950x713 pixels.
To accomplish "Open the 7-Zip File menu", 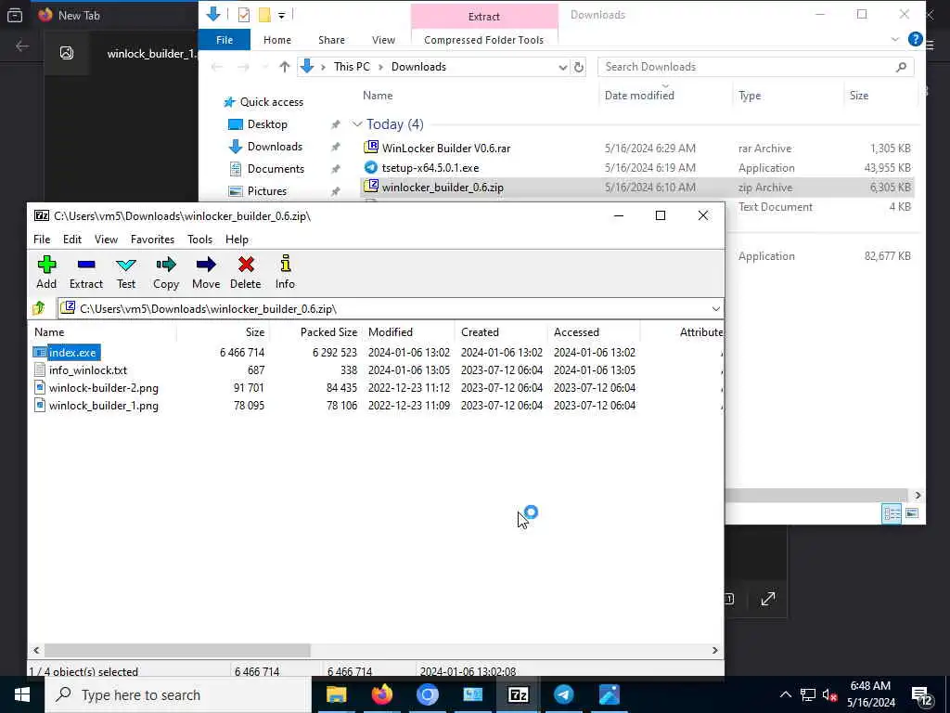I will coord(42,240).
